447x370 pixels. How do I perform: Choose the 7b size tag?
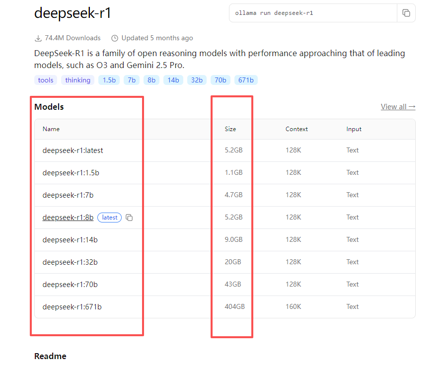coord(131,80)
